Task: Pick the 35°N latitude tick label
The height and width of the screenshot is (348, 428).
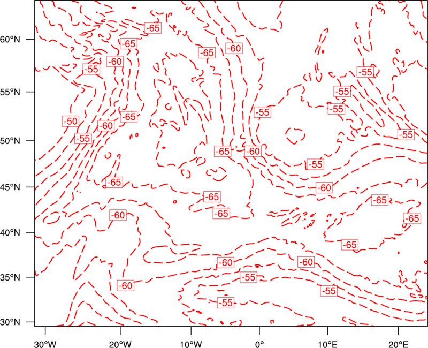Action: pos(10,277)
